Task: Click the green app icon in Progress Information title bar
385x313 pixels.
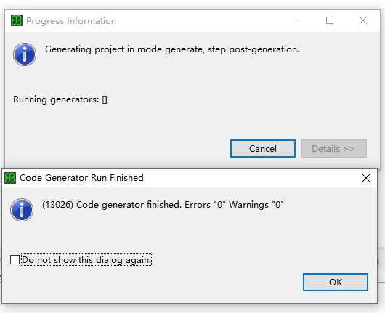Action: coord(17,20)
